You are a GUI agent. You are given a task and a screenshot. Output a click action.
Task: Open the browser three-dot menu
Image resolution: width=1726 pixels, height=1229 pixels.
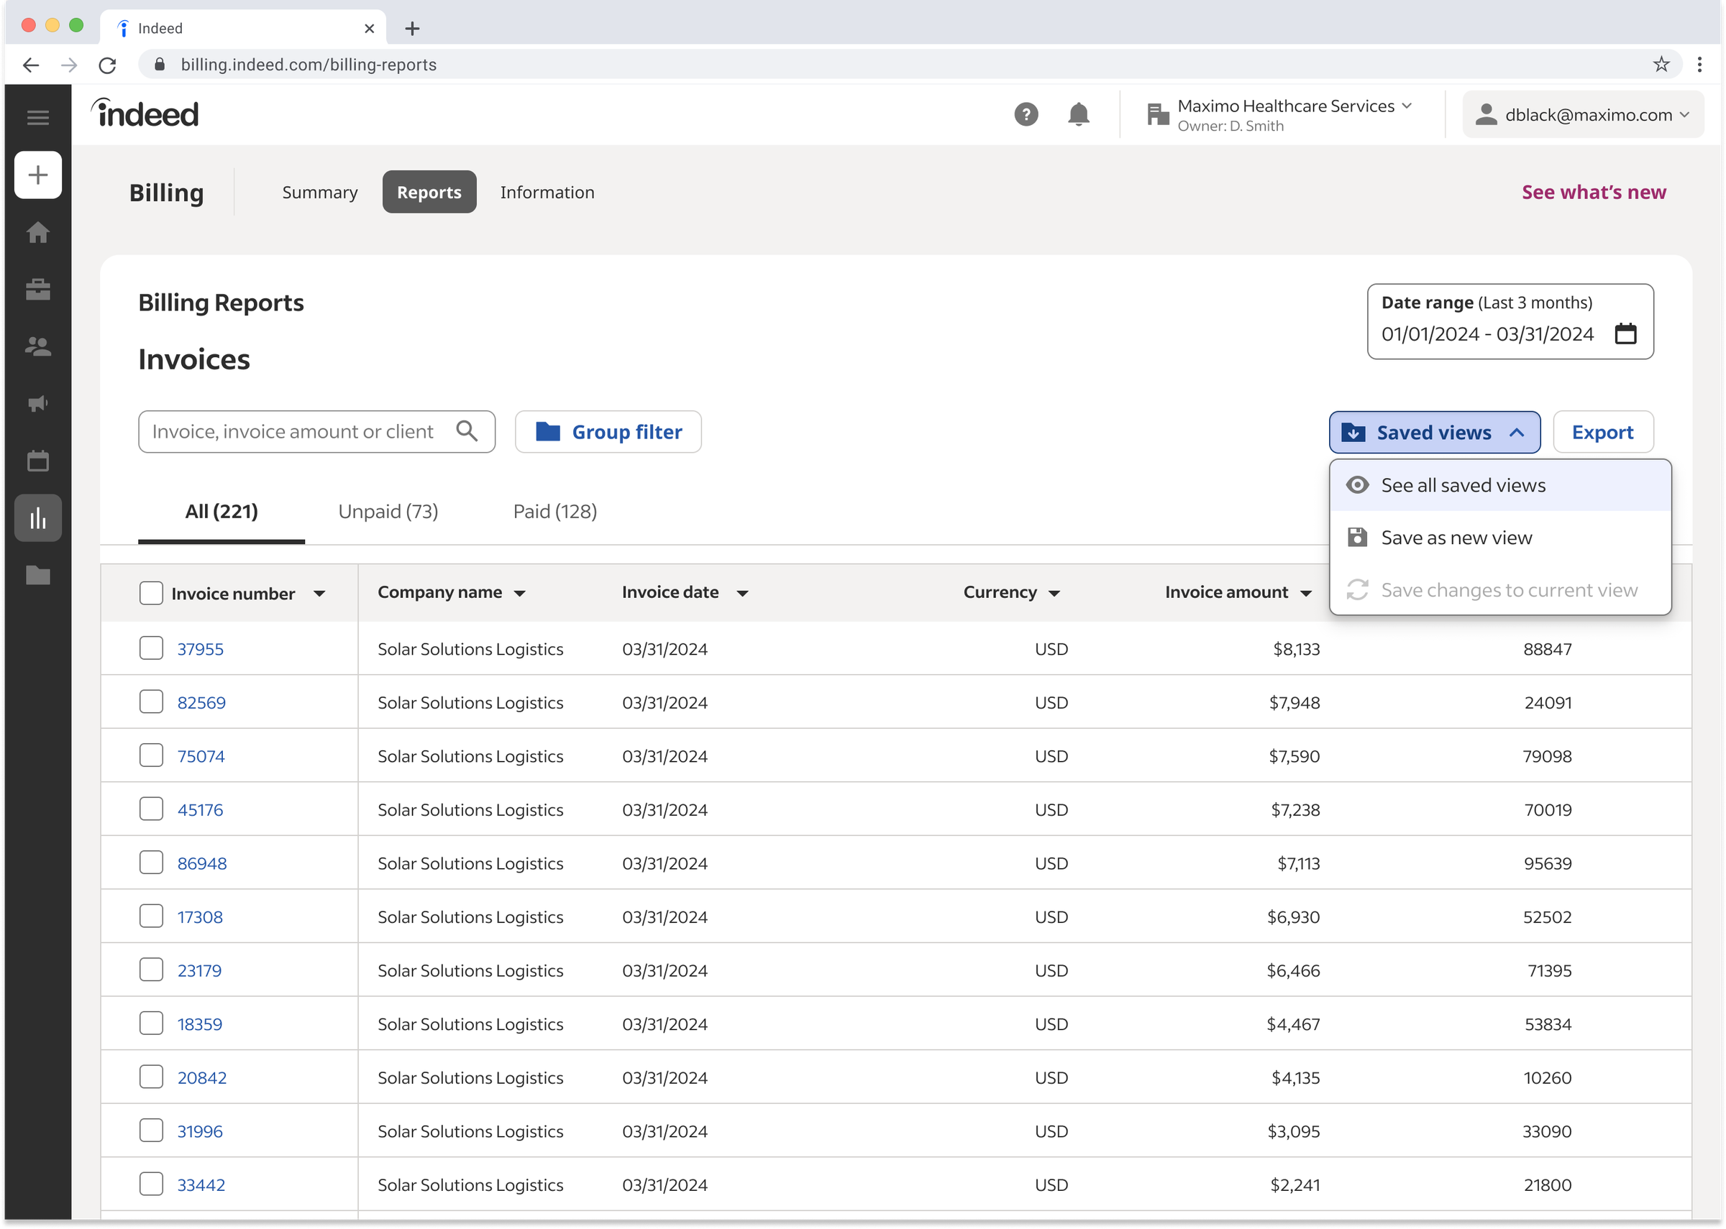coord(1699,65)
